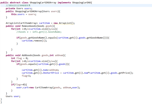Click 'addnum' parameter in AddGoods signature
The height and width of the screenshot is (104, 152).
pos(59,55)
